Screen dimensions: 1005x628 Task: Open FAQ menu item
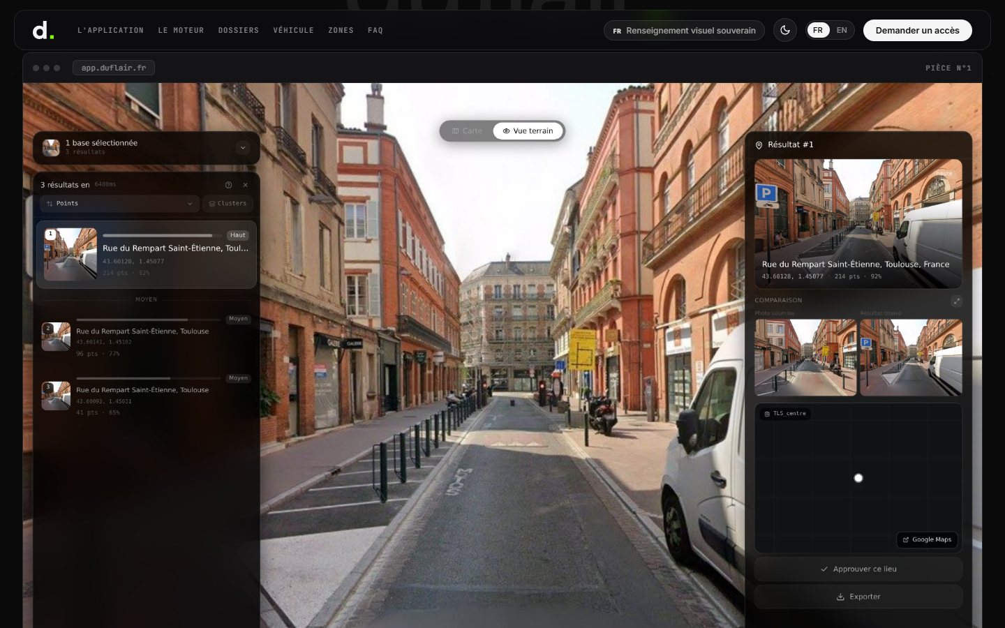point(375,30)
